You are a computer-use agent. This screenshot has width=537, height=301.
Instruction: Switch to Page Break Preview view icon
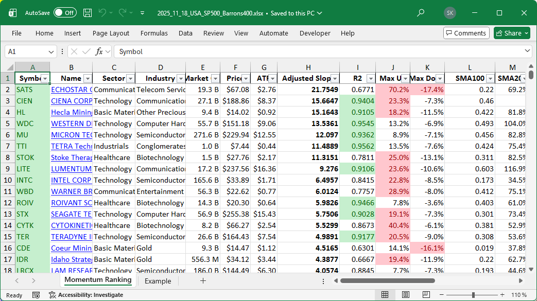coord(427,295)
